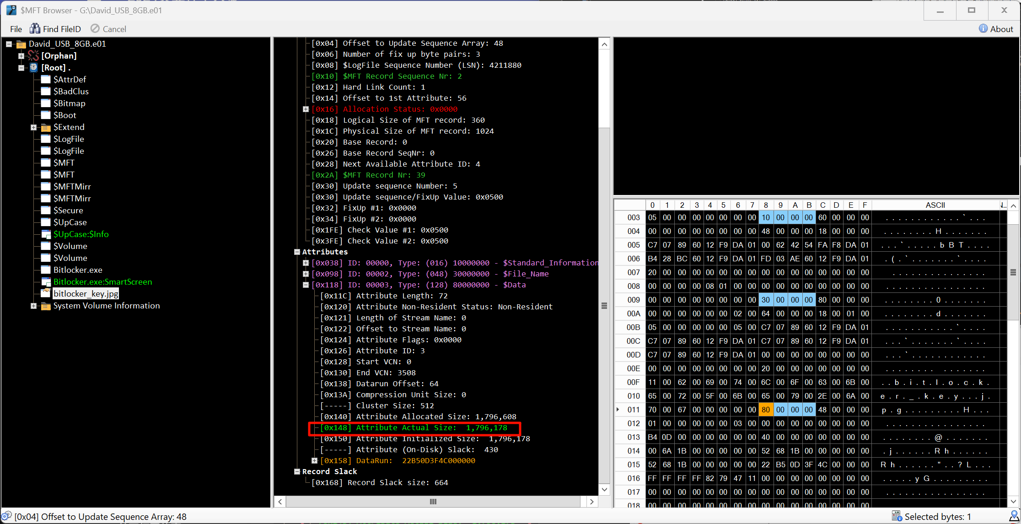Click the Cancel circle icon
This screenshot has height=524, width=1021.
click(95, 29)
